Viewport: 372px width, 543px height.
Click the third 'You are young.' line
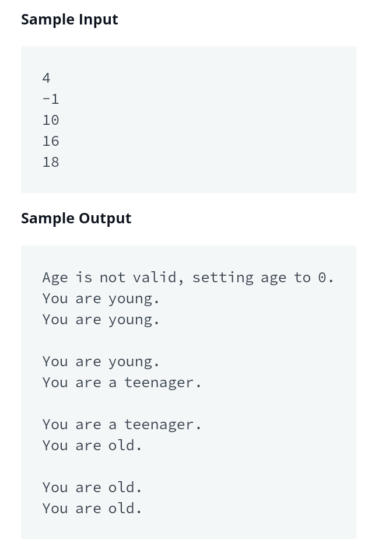101,362
